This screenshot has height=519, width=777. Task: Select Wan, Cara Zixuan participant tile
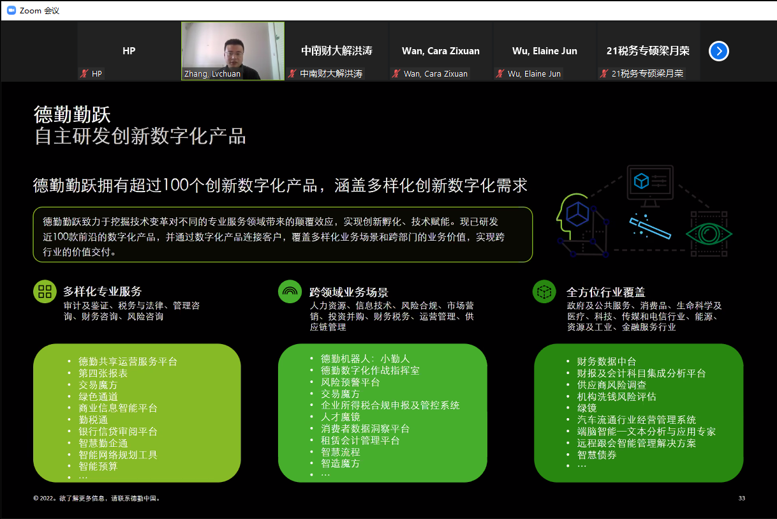point(440,51)
